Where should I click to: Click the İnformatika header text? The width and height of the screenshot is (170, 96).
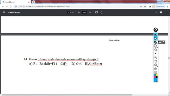point(114,40)
